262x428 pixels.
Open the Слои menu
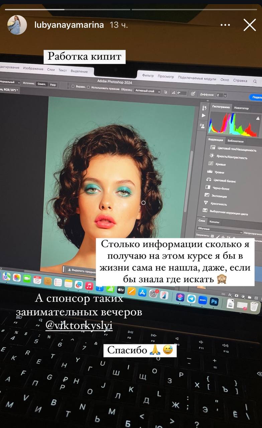(x=51, y=70)
